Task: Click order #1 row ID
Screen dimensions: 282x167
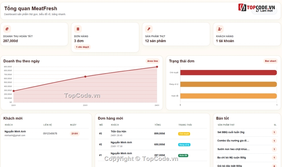Action: pos(101,155)
